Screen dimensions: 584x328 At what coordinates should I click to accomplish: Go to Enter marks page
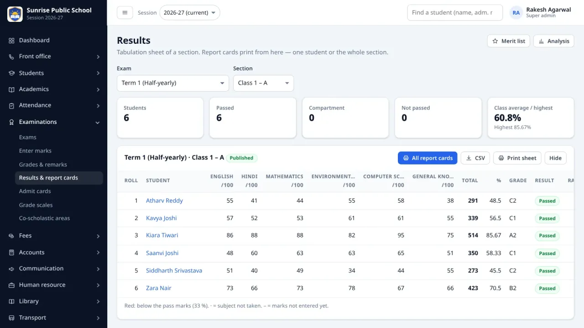pos(35,151)
